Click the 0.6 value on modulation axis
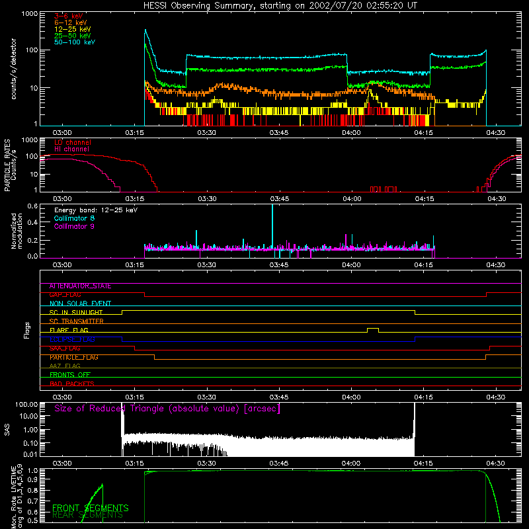Screen dimensions: 529x529 click(32, 206)
